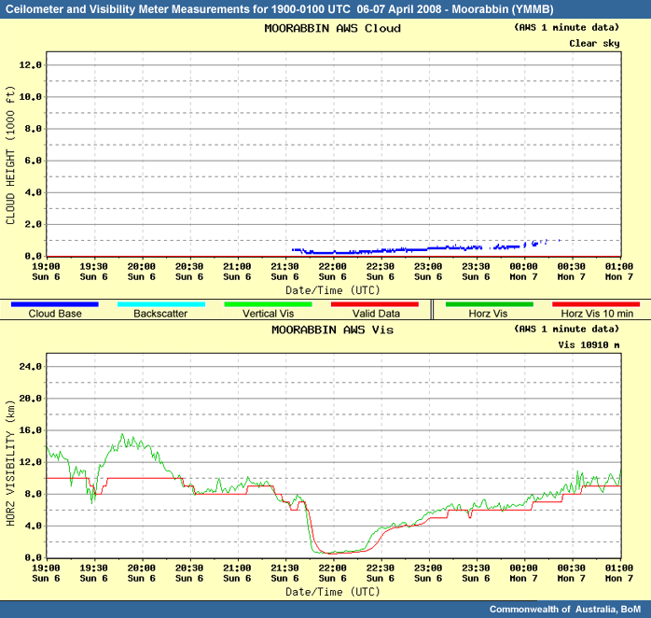Click the green visibility peak near 19:50
Viewport: 651px width, 618px height.
pyautogui.click(x=122, y=436)
